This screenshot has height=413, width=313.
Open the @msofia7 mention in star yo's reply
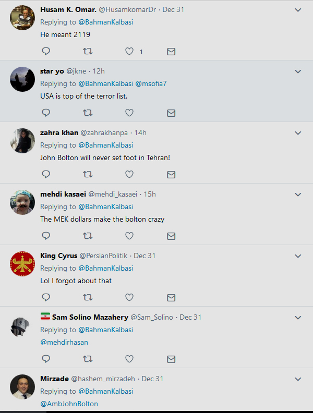(151, 83)
